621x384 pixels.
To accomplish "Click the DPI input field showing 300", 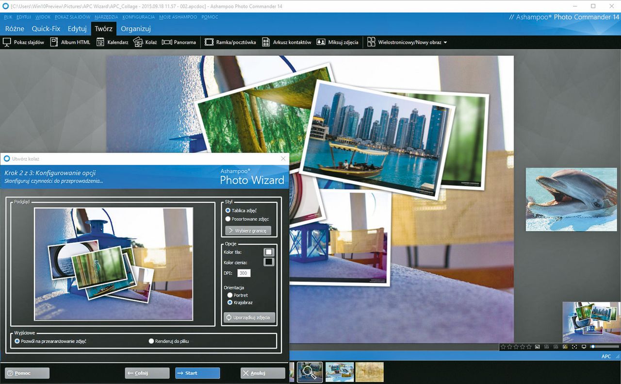I will 244,273.
